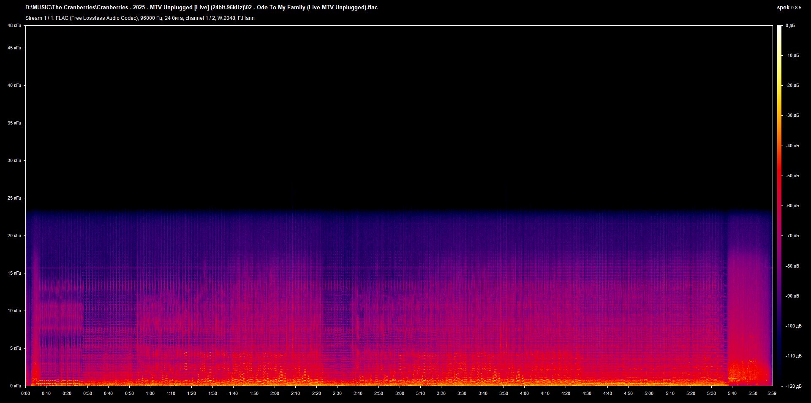Click the 3:00 midpoint time label
This screenshot has height=403, width=811.
point(399,394)
